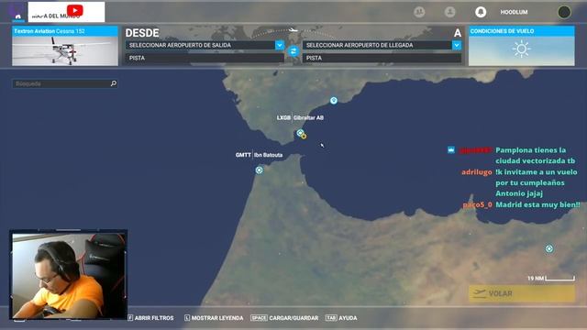
Task: Select the Ibn Batouta airport marker
Action: (x=259, y=170)
